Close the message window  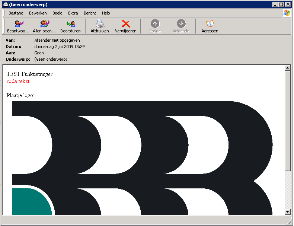288,4
